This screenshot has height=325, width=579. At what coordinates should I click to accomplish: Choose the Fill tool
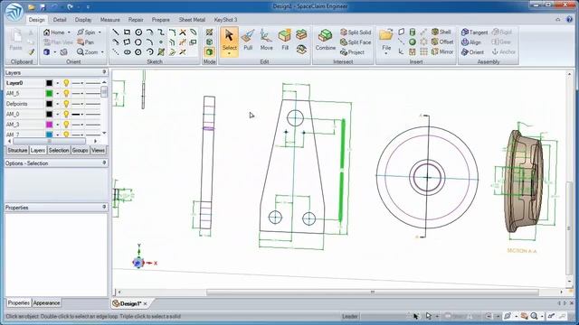point(285,40)
